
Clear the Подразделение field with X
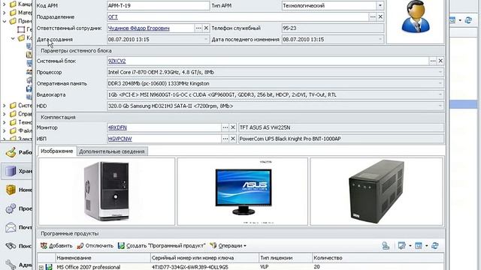[380, 17]
